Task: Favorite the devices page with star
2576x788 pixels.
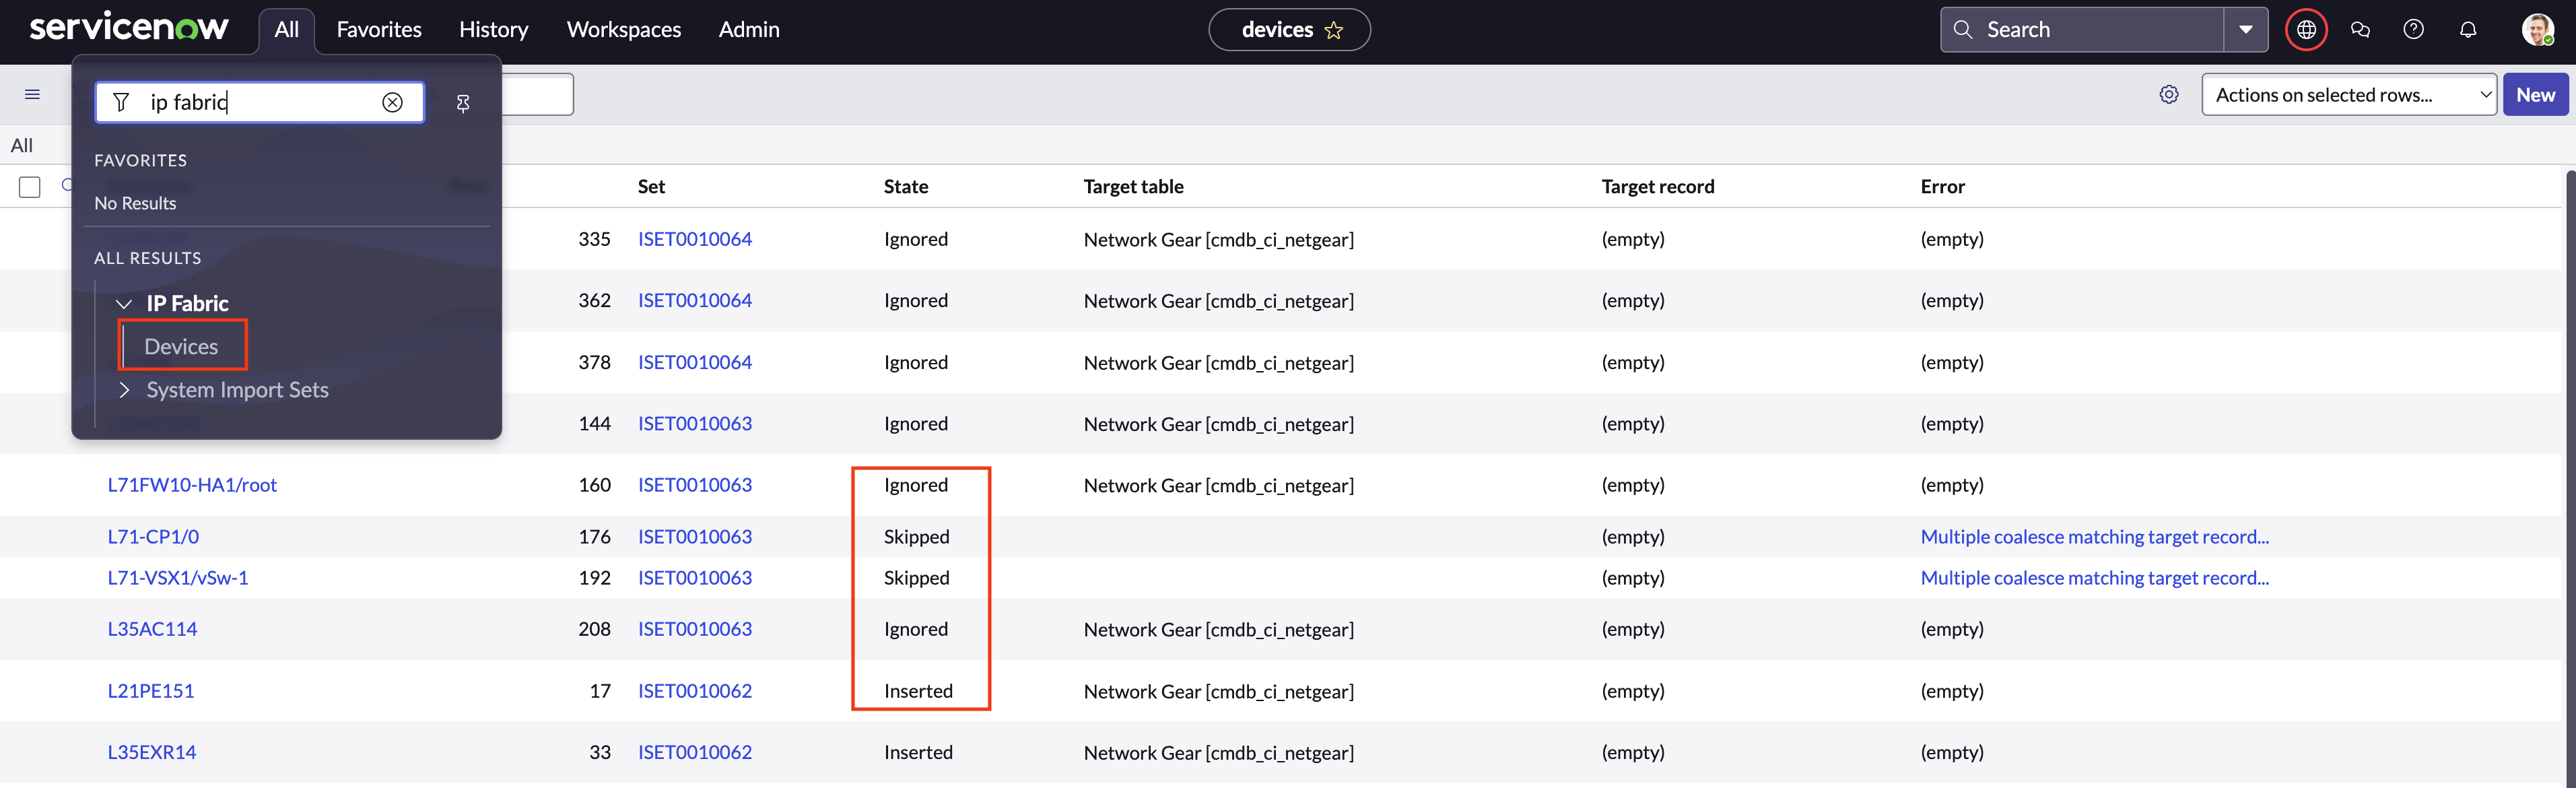Action: [1334, 30]
